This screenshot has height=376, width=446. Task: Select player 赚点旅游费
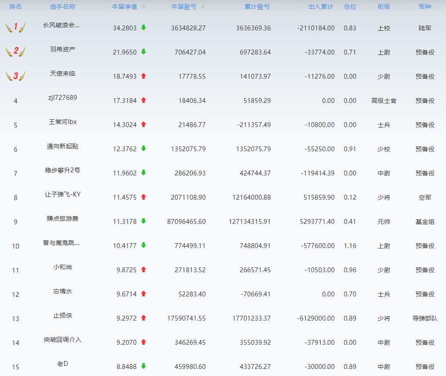point(62,219)
